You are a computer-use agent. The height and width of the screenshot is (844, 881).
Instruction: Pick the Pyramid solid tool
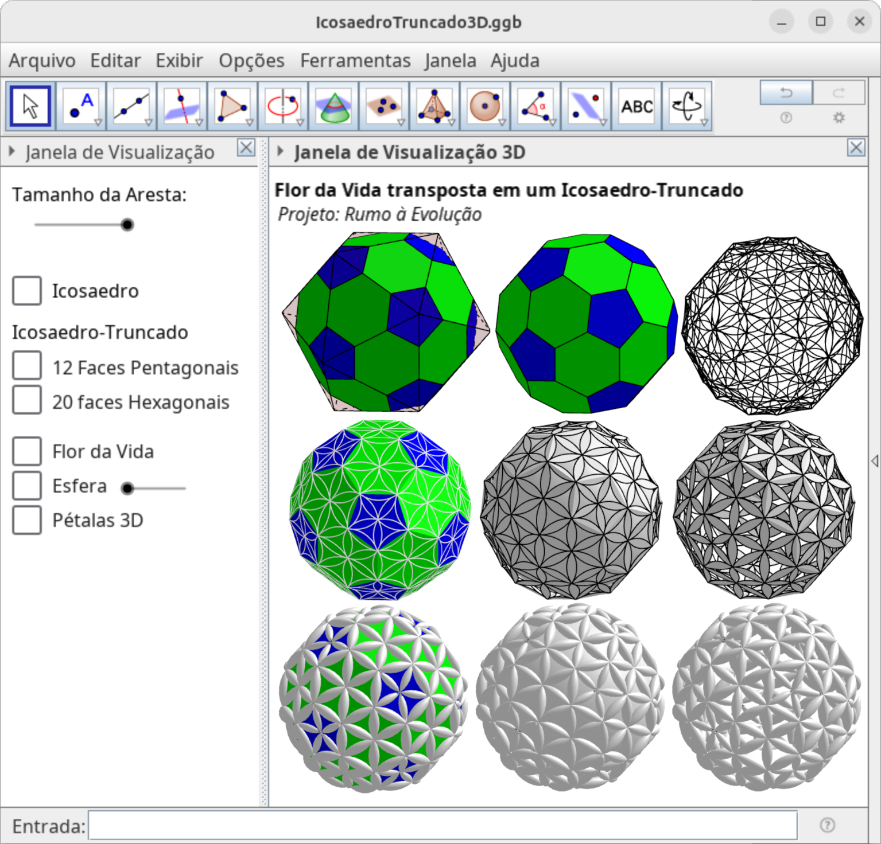(x=434, y=106)
